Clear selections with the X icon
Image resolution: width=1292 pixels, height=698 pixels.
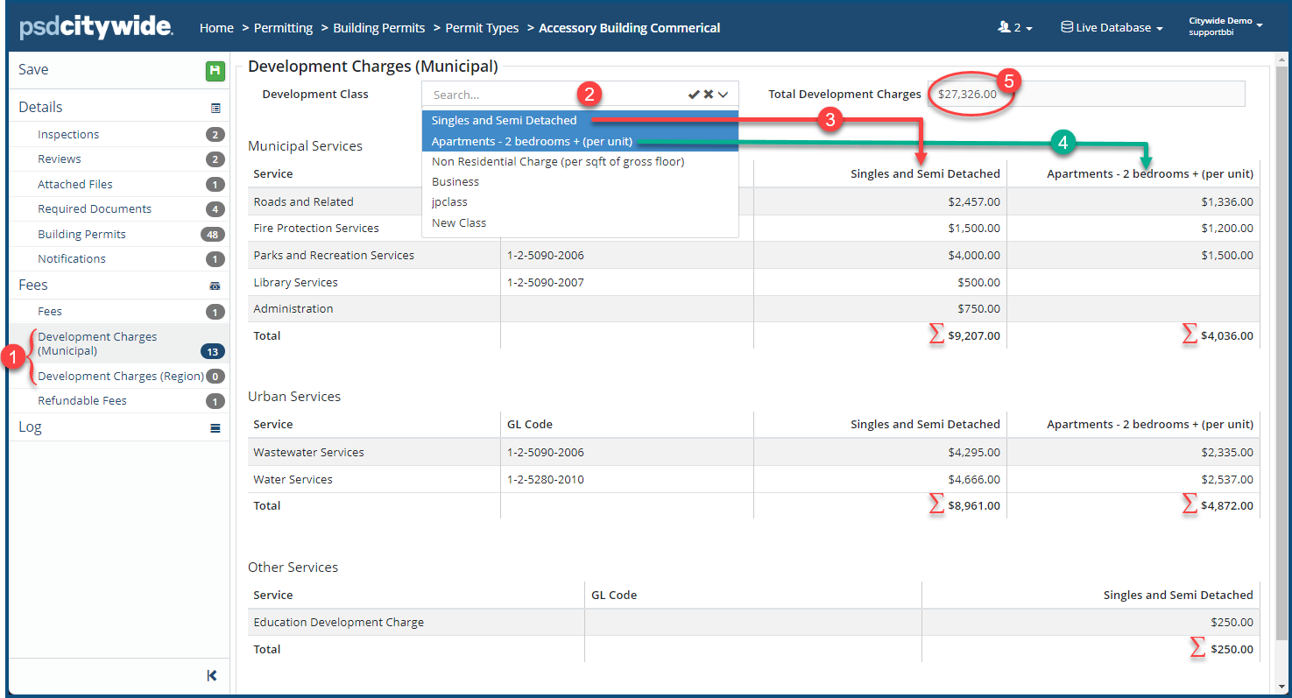click(x=709, y=95)
